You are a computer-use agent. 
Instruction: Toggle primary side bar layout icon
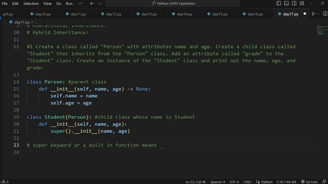279,4
